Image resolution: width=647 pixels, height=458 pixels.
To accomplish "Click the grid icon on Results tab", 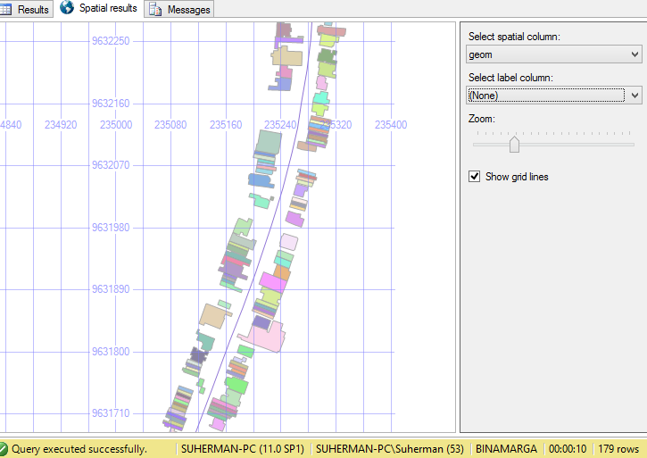I will point(8,9).
